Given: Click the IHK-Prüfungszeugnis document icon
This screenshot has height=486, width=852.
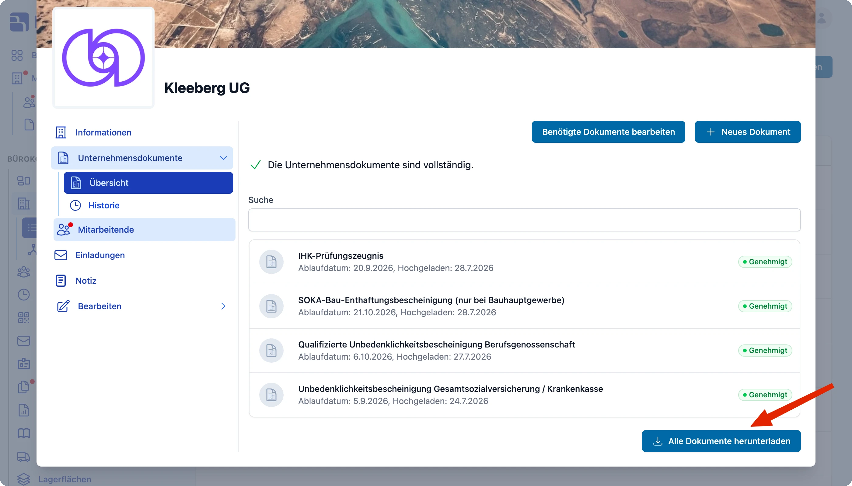Looking at the screenshot, I should coord(271,262).
